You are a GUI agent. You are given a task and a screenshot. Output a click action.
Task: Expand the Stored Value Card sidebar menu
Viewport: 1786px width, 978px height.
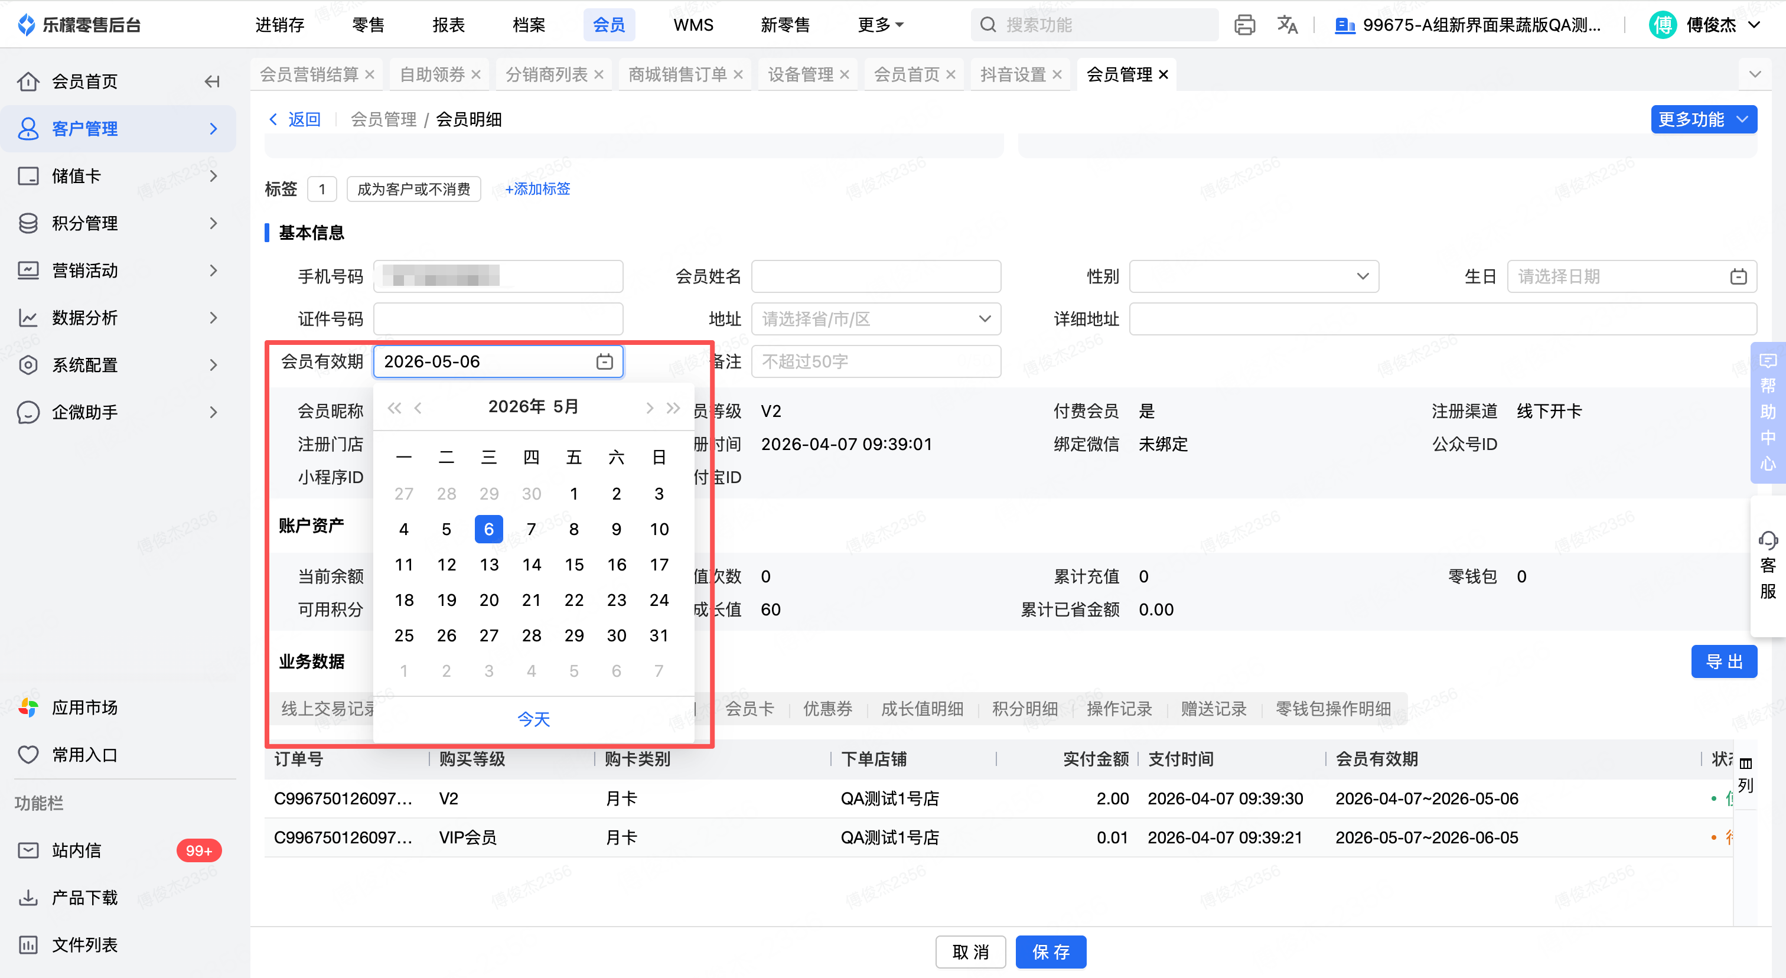(118, 176)
